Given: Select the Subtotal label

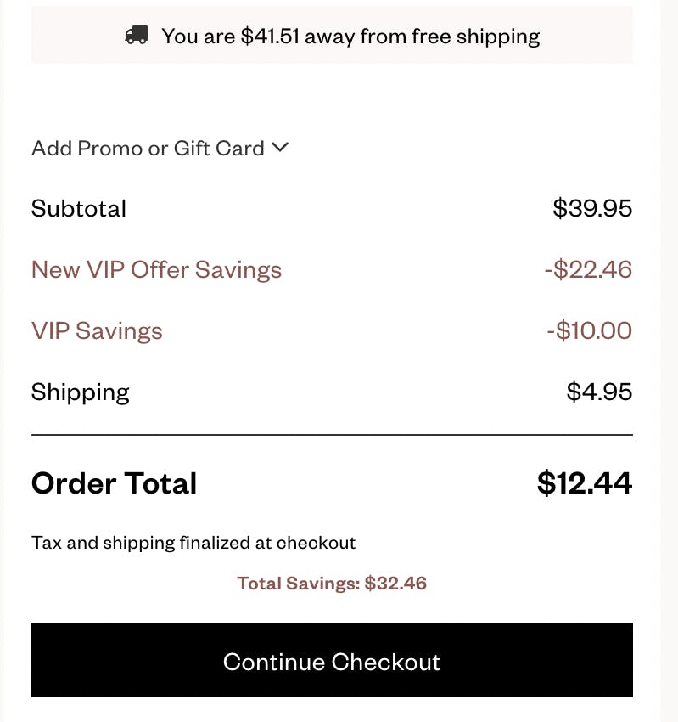Looking at the screenshot, I should (79, 209).
